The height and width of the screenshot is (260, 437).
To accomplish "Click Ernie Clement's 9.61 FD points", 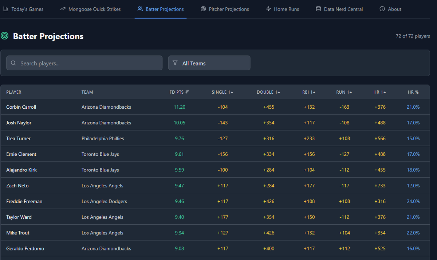I will click(180, 154).
